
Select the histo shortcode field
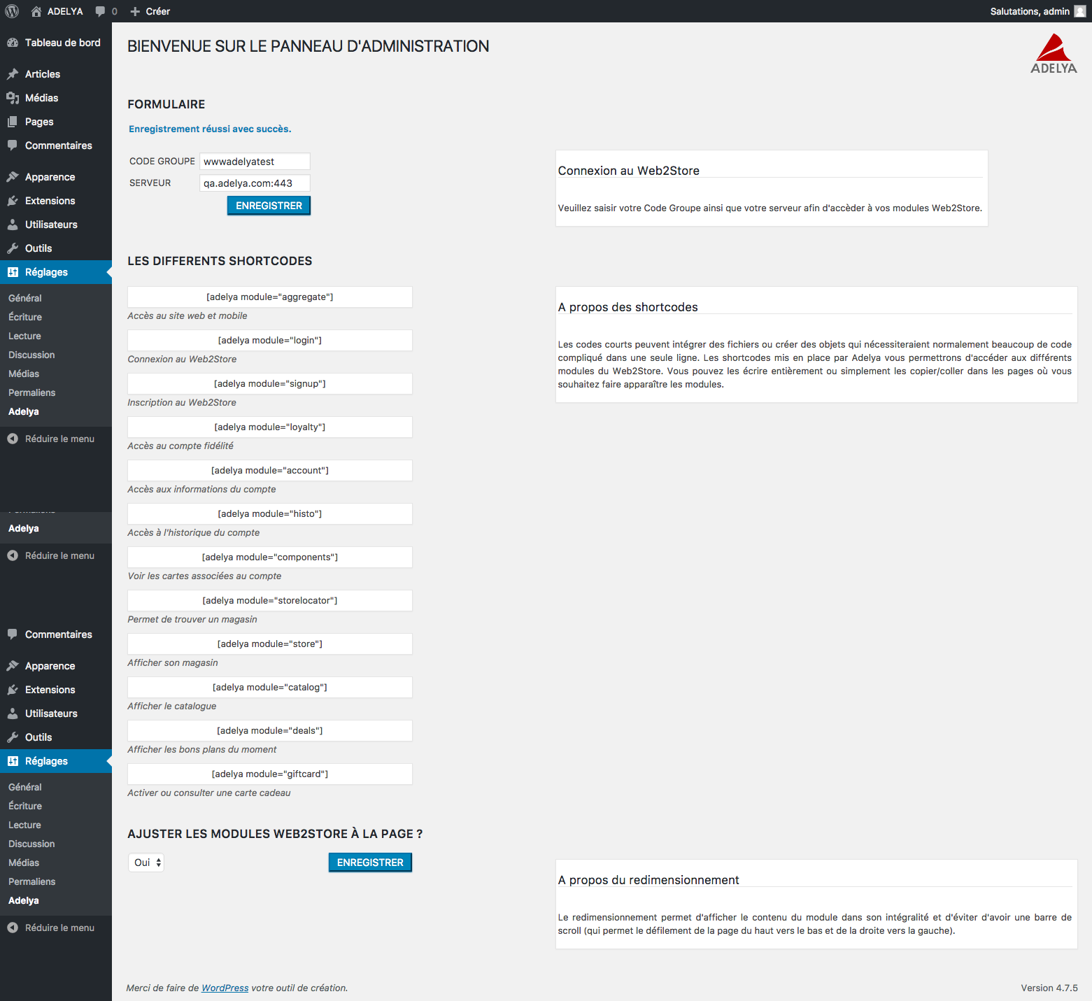coord(270,514)
